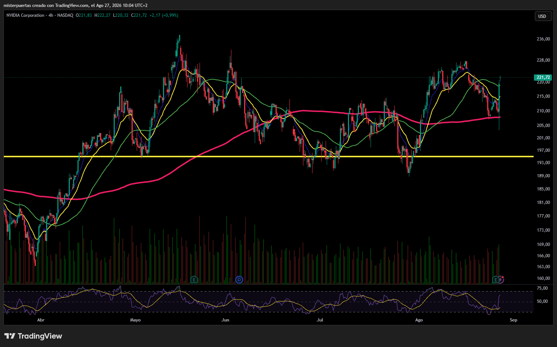Click the 205,00 price axis label
The height and width of the screenshot is (347, 557).
pos(543,126)
